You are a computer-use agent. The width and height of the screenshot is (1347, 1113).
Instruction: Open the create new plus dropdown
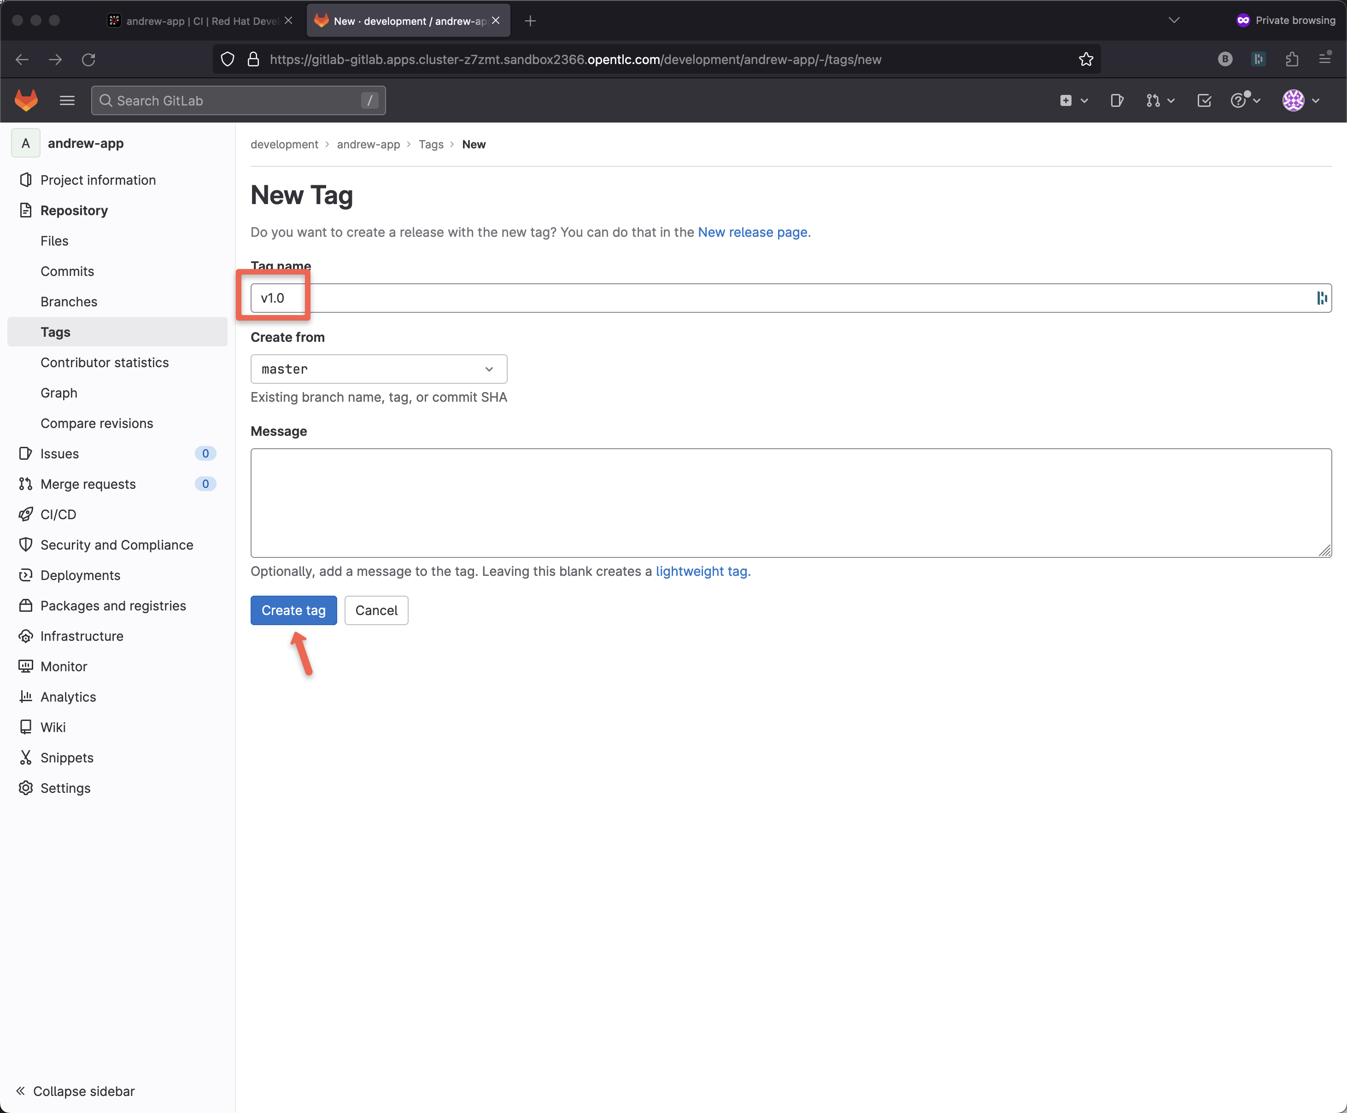click(x=1072, y=100)
